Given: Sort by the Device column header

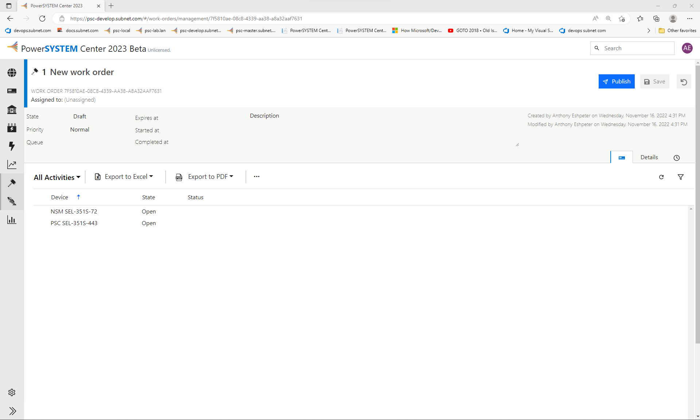Looking at the screenshot, I should [x=60, y=197].
